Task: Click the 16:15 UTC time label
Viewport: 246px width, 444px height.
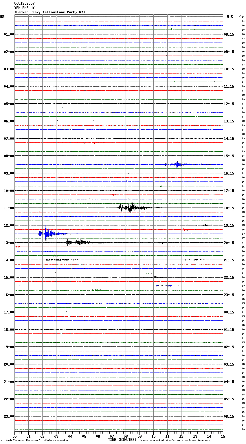Action: click(x=229, y=173)
